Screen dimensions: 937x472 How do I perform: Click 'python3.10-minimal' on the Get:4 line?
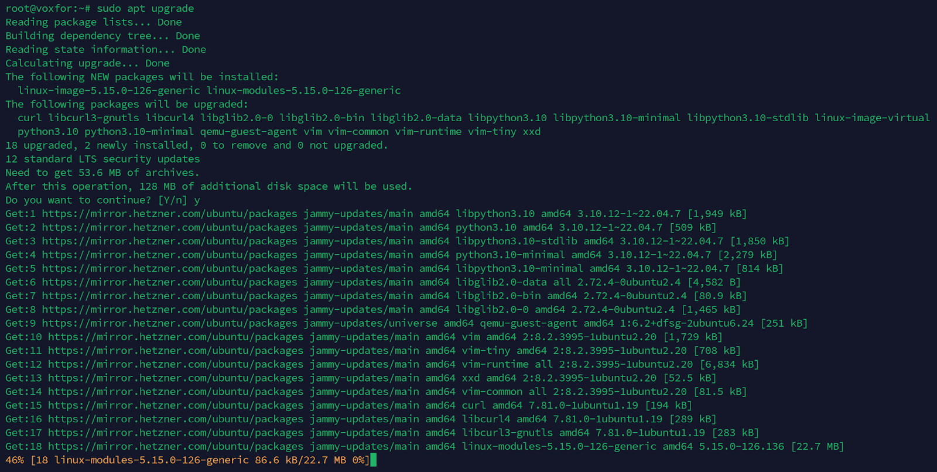coord(510,255)
